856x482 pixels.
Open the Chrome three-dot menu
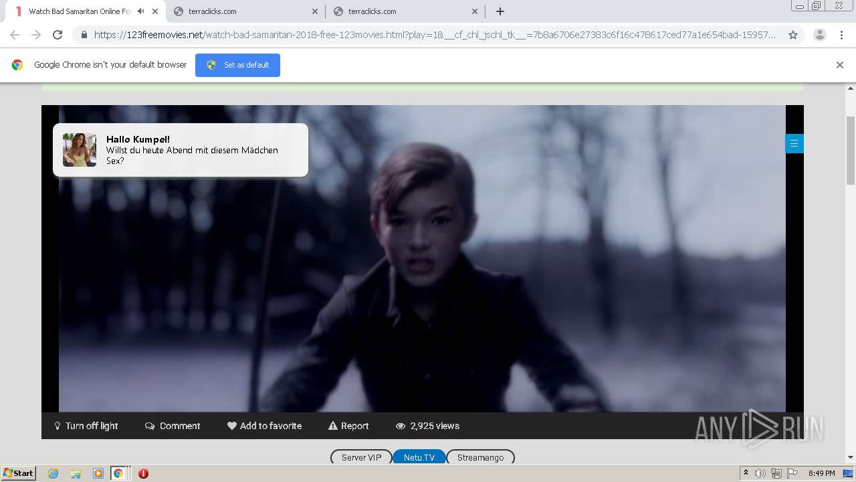click(841, 35)
